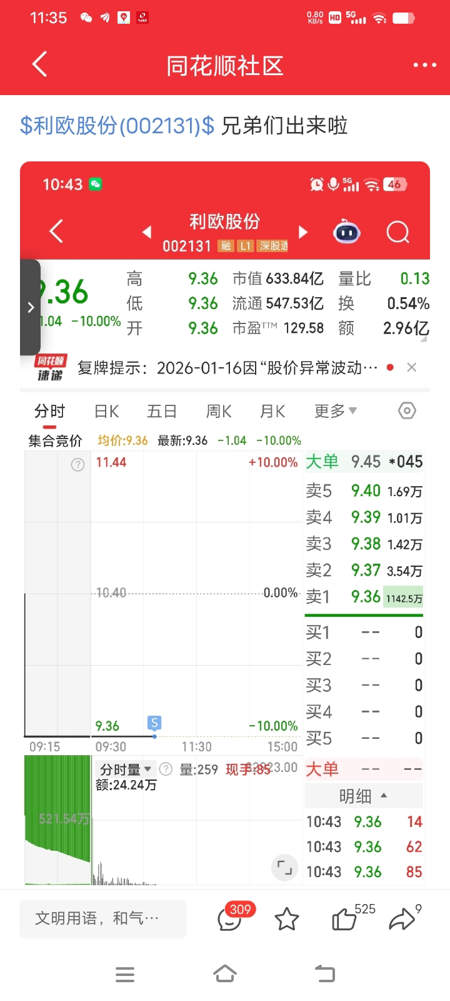This screenshot has width=450, height=1001.
Task: Tap the Android home button
Action: (225, 975)
